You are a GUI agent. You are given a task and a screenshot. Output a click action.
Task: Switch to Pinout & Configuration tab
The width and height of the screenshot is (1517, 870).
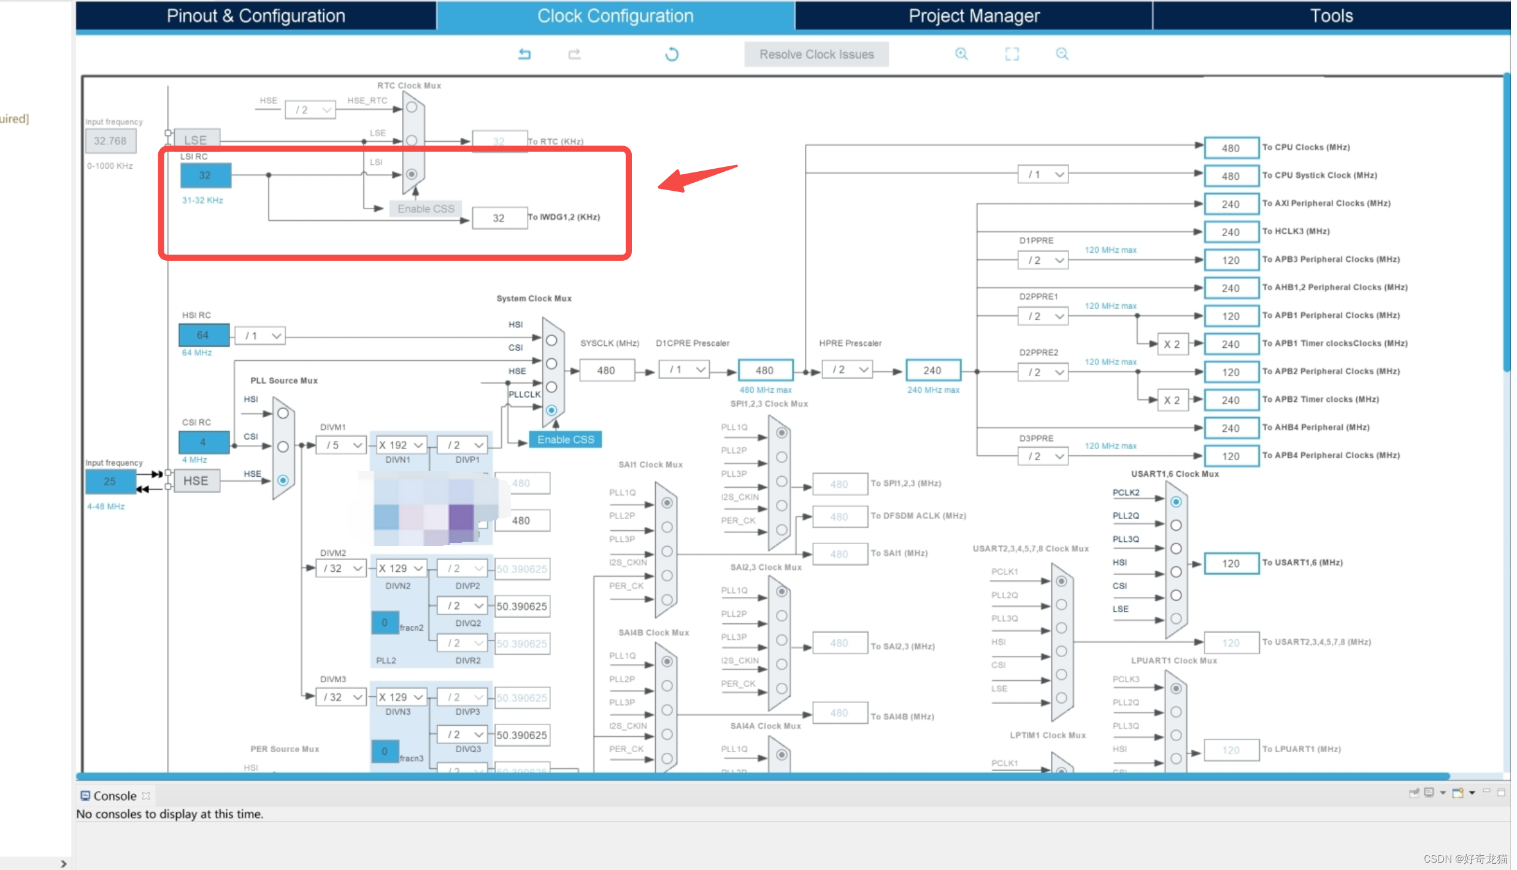tap(256, 15)
